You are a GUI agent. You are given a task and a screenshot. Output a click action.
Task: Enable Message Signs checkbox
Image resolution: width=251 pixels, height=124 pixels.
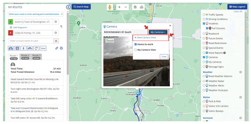tap(204, 67)
